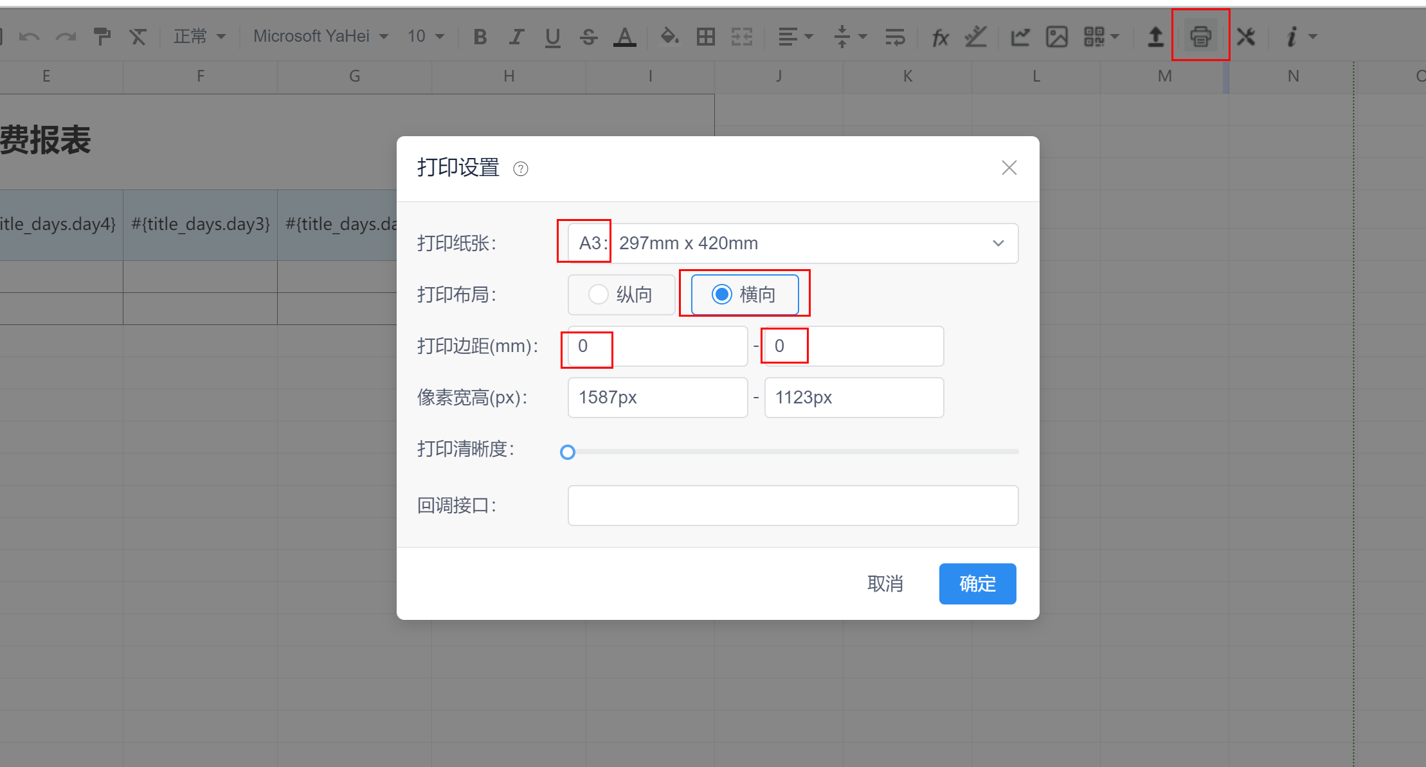Click the italic info icon

coord(1291,37)
